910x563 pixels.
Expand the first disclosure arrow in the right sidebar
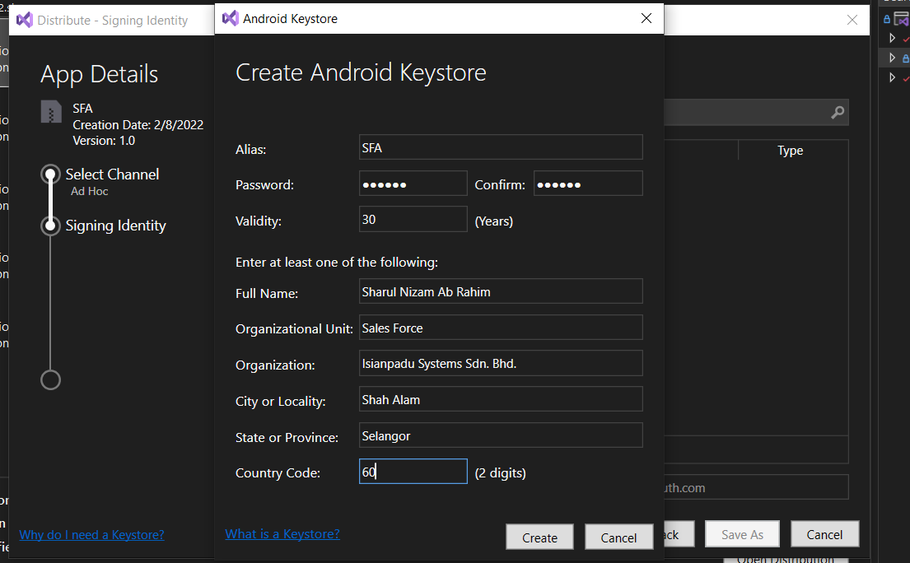[893, 37]
